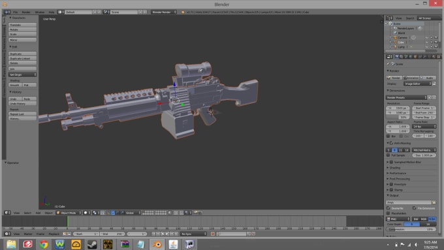The image size is (444, 250).
Task: Open the 3D viewport Select menu
Action: pos(27,213)
